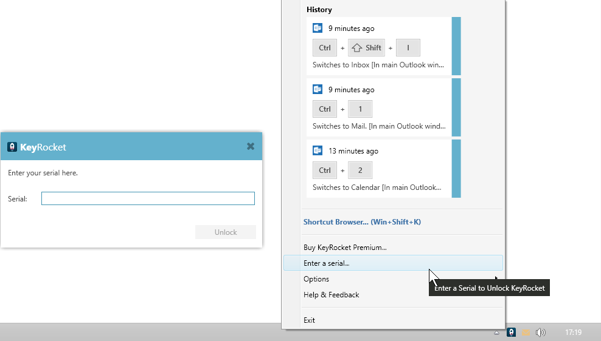Click the blue bar beside the Switches to Mail entry
Screen dimensions: 601x341
(456, 107)
